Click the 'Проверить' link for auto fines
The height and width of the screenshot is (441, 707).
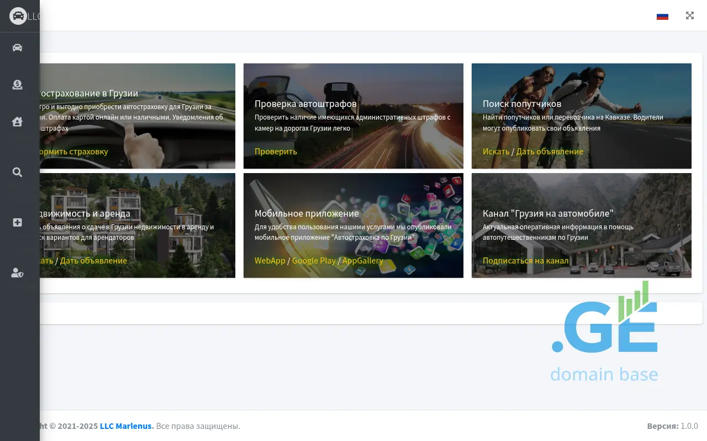(276, 152)
